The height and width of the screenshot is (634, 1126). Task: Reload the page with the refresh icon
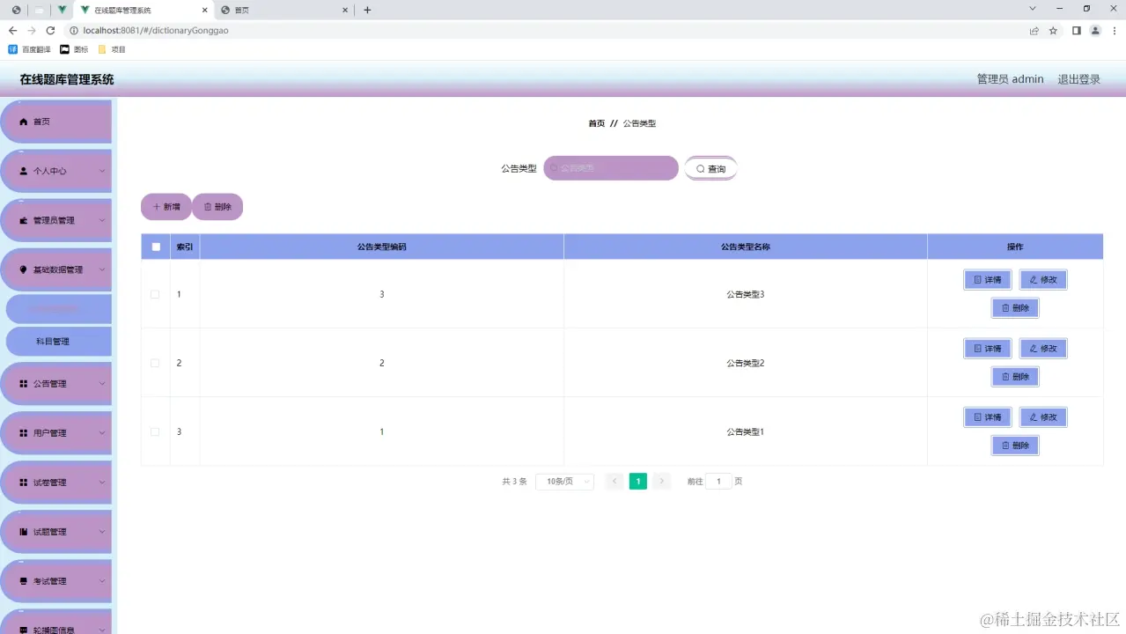tap(50, 30)
